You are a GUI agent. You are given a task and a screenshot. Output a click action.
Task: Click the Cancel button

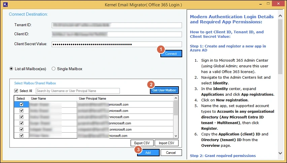(x=171, y=153)
